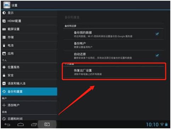Click the battery icon beside 电池
The image size is (171, 129).
[x=4, y=45]
